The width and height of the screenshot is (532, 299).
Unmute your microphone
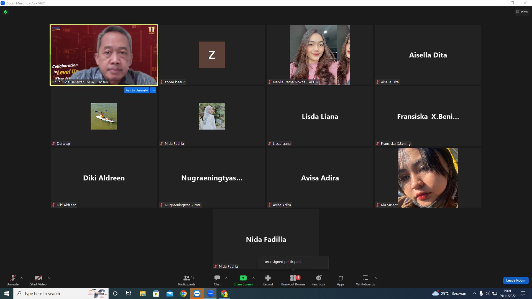point(13,280)
